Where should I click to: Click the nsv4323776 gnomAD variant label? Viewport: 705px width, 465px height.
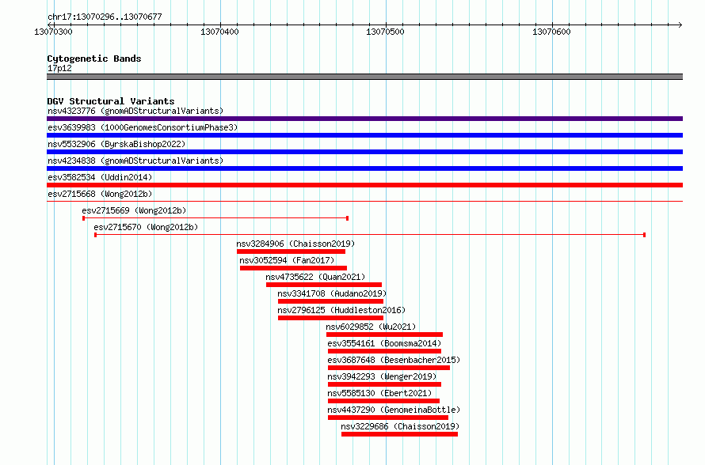(x=135, y=111)
